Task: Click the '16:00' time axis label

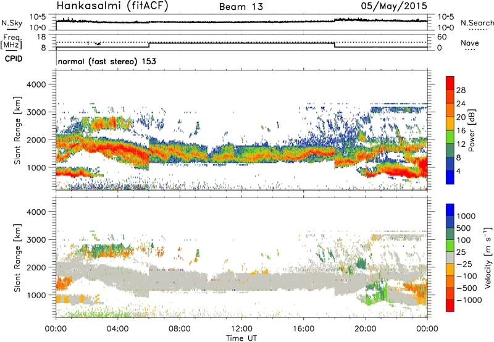Action: click(x=303, y=329)
